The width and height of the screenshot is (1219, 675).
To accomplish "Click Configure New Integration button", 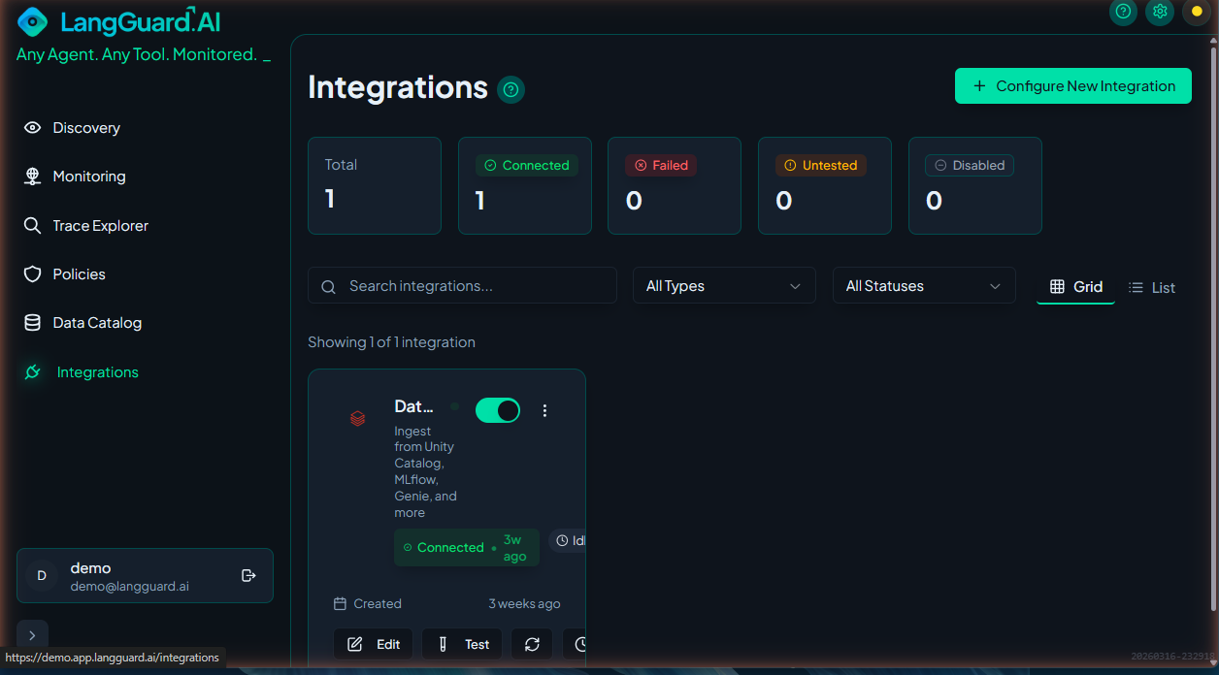I will (1072, 85).
